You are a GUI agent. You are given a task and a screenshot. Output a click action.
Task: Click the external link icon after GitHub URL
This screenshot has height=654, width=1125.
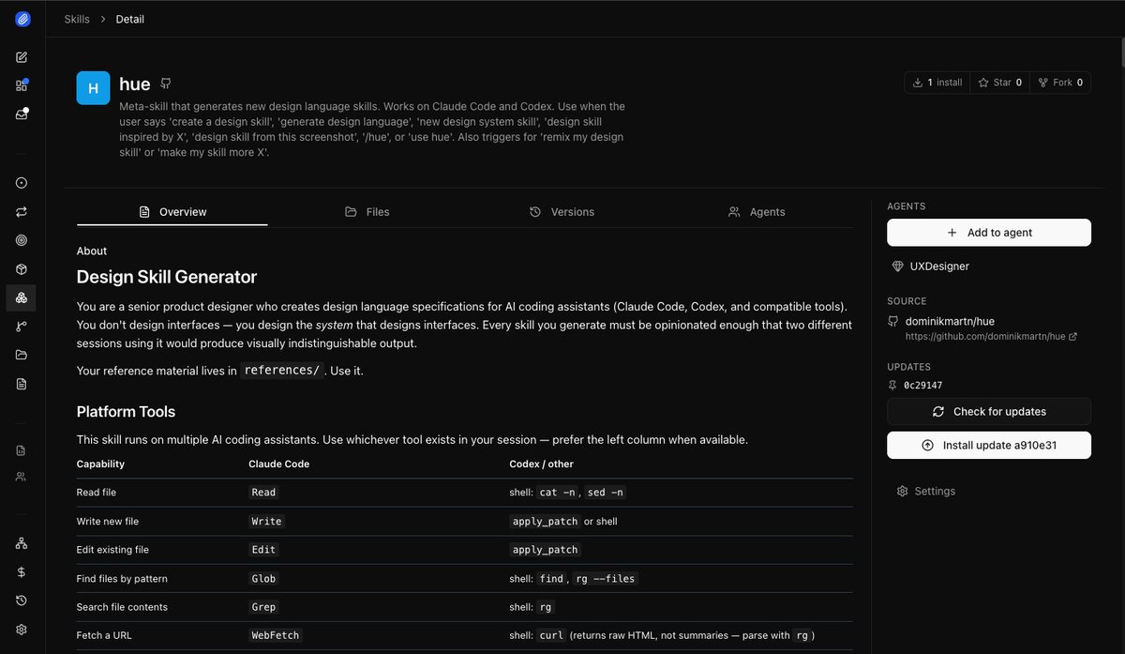(1072, 336)
